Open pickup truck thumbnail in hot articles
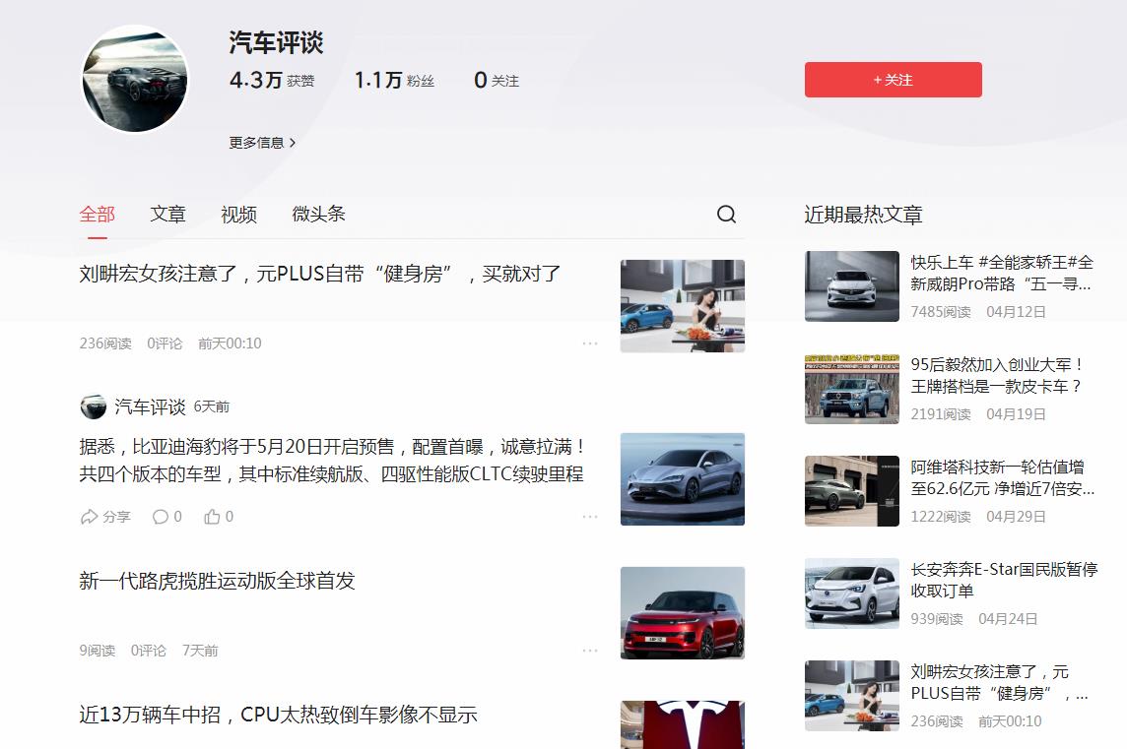The image size is (1127, 749). [852, 389]
